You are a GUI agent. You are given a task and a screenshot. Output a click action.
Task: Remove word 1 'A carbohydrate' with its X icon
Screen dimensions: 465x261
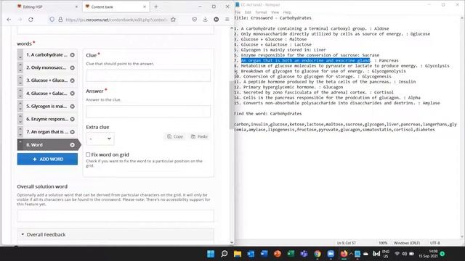pos(73,55)
